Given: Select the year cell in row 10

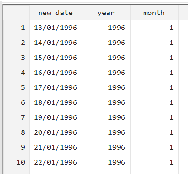Looking at the screenshot, I should (x=106, y=162).
